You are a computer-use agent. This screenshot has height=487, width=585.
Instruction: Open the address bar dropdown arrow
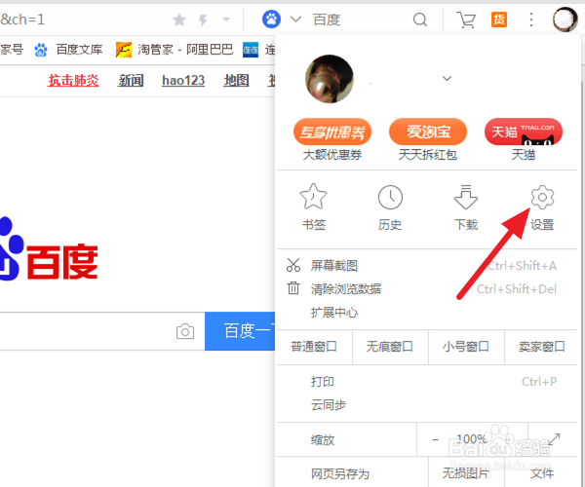point(226,19)
